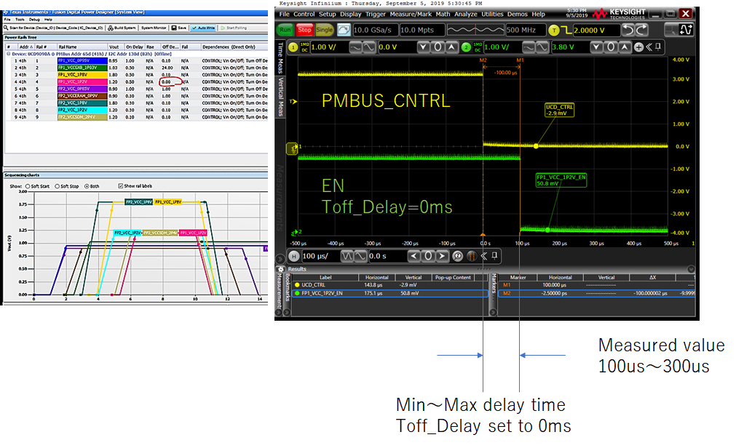The height and width of the screenshot is (448, 736).
Task: Open the Control menu
Action: click(x=304, y=14)
